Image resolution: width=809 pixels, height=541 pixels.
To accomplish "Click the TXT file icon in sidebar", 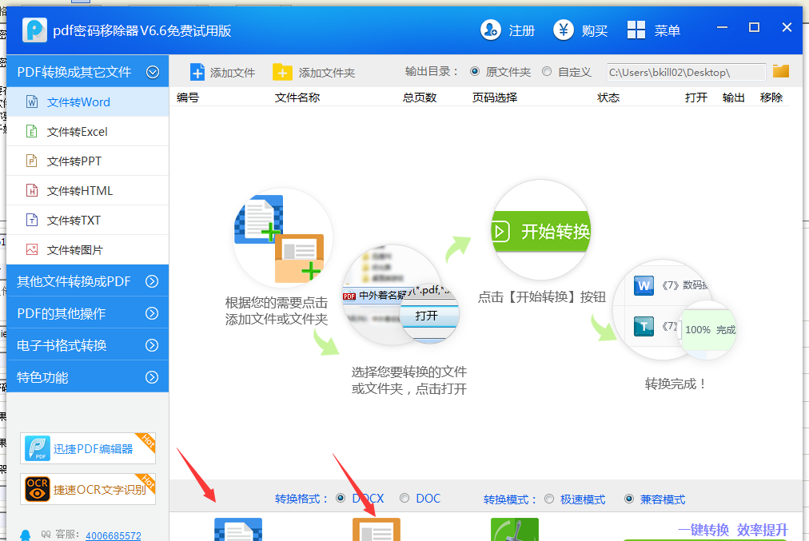I will pyautogui.click(x=32, y=221).
